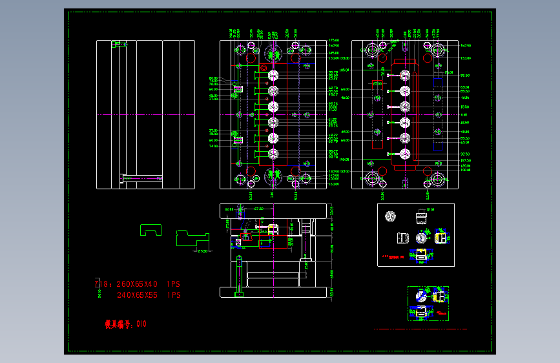
Task: Click the red note text inside white detail box
Action: (x=393, y=257)
